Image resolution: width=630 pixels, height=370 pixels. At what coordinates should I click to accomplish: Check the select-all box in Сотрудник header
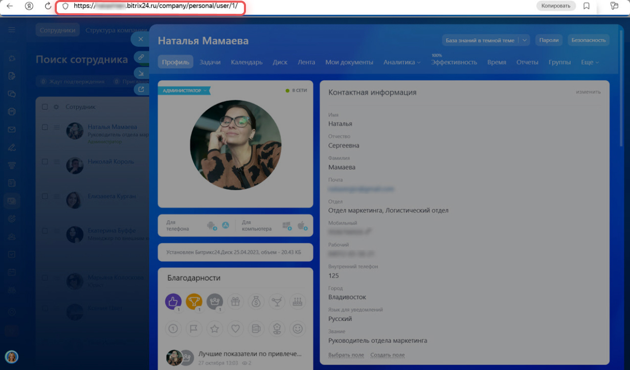click(45, 107)
